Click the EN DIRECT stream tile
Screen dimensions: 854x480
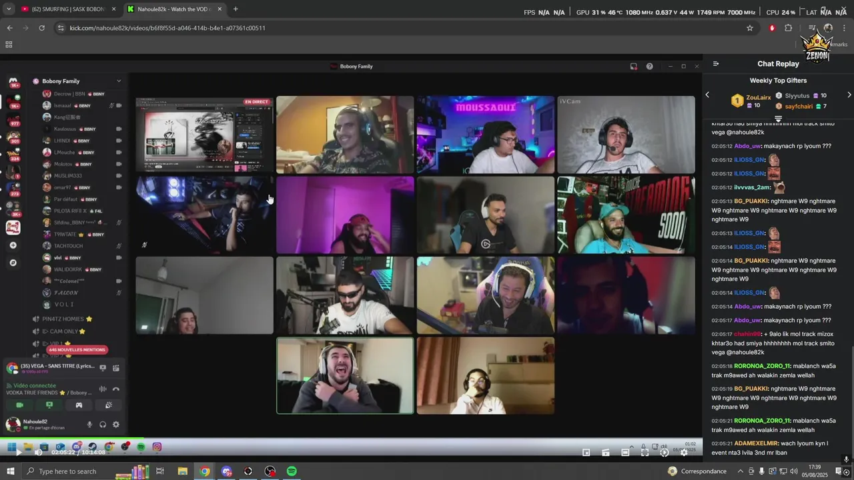click(204, 135)
